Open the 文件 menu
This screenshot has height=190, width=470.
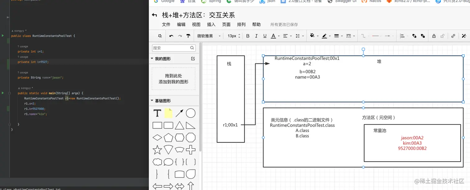166,24
